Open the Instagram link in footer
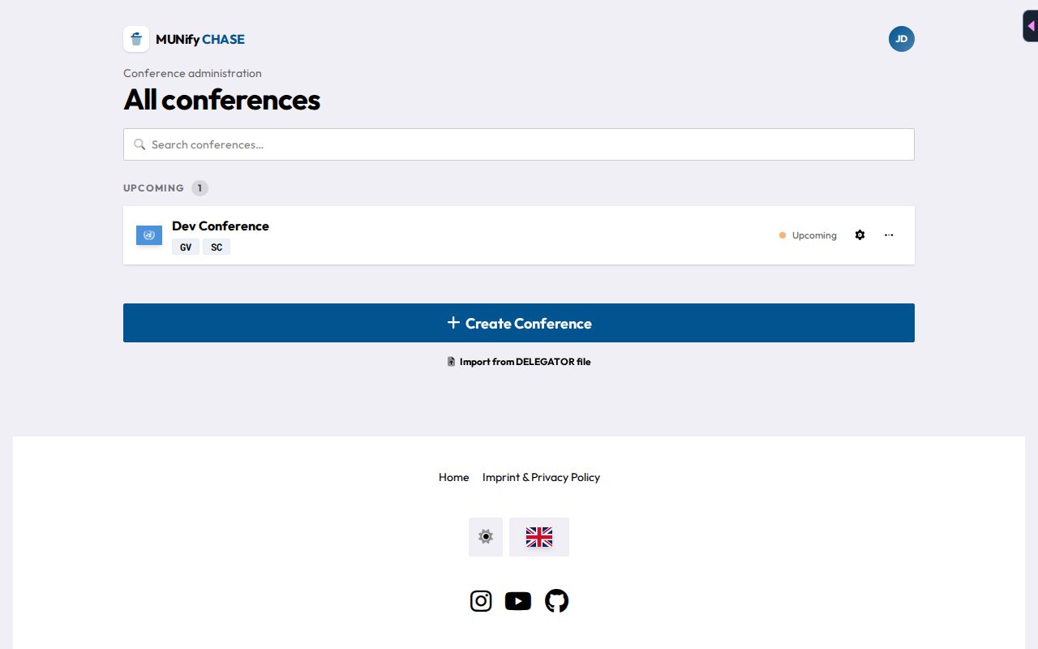This screenshot has width=1038, height=649. coord(481,601)
